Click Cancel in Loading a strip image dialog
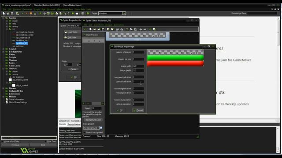The width and height of the screenshot is (282, 158). click(138, 110)
